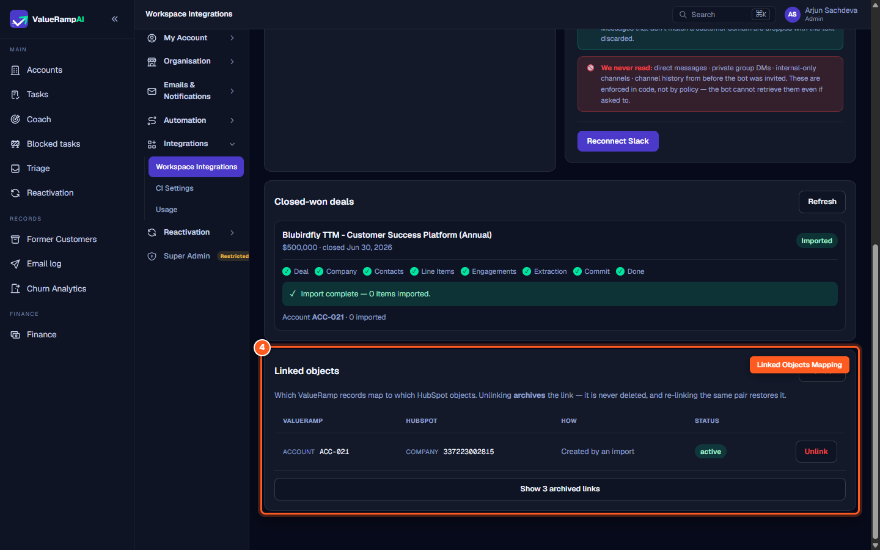The height and width of the screenshot is (550, 880).
Task: Click the Churn Analytics icon
Action: click(15, 288)
